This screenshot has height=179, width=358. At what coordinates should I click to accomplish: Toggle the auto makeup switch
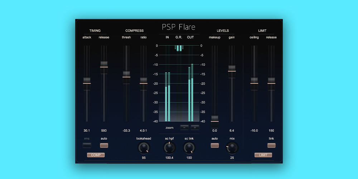[x=215, y=145]
